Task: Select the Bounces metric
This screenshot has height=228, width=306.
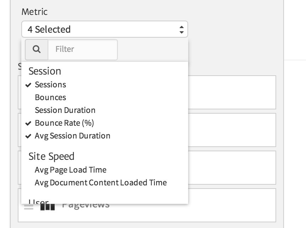Action: (50, 97)
